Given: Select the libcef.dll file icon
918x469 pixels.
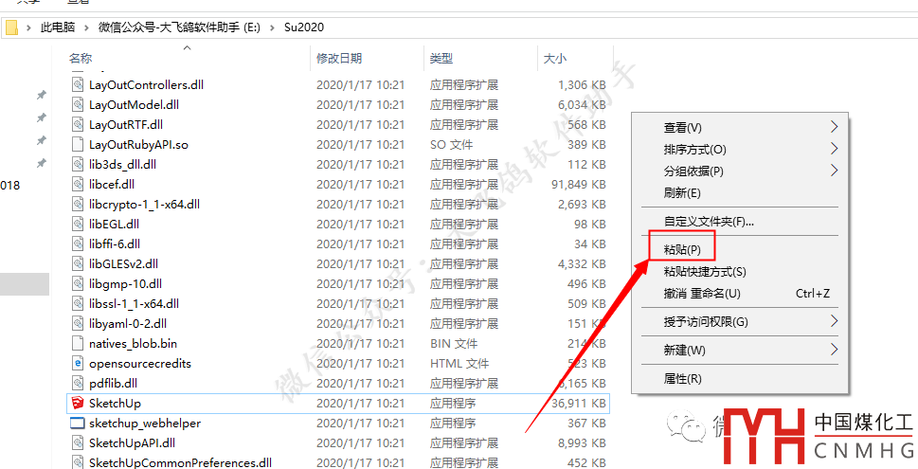Looking at the screenshot, I should click(78, 185).
